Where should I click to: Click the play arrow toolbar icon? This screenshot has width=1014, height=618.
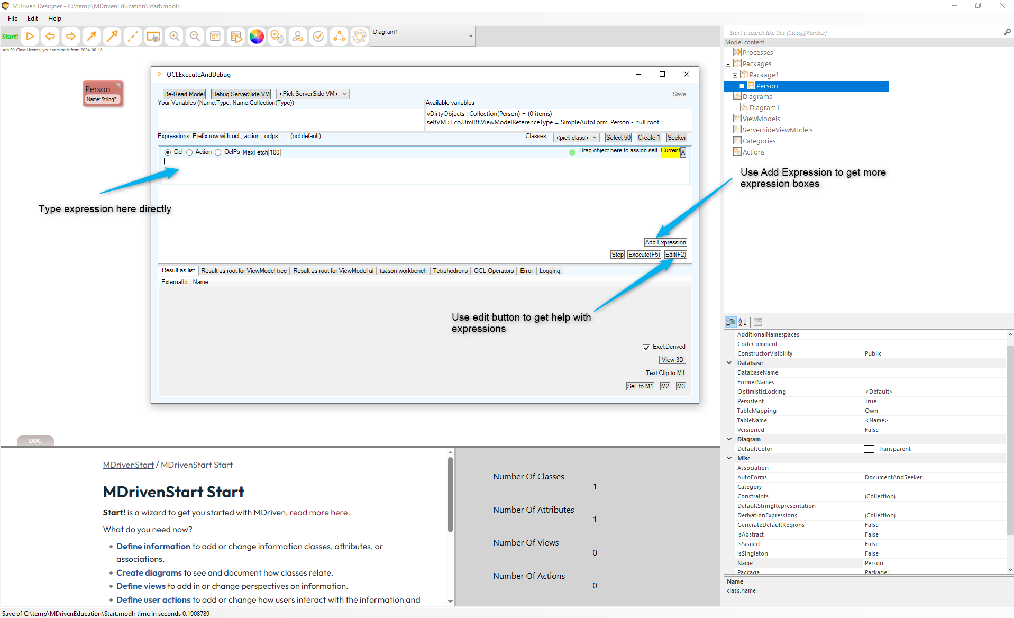click(30, 37)
